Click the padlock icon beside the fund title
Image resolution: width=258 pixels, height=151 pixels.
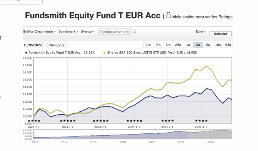click(x=168, y=15)
